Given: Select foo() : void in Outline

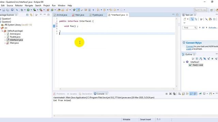Looking at the screenshot, I should (196, 65).
